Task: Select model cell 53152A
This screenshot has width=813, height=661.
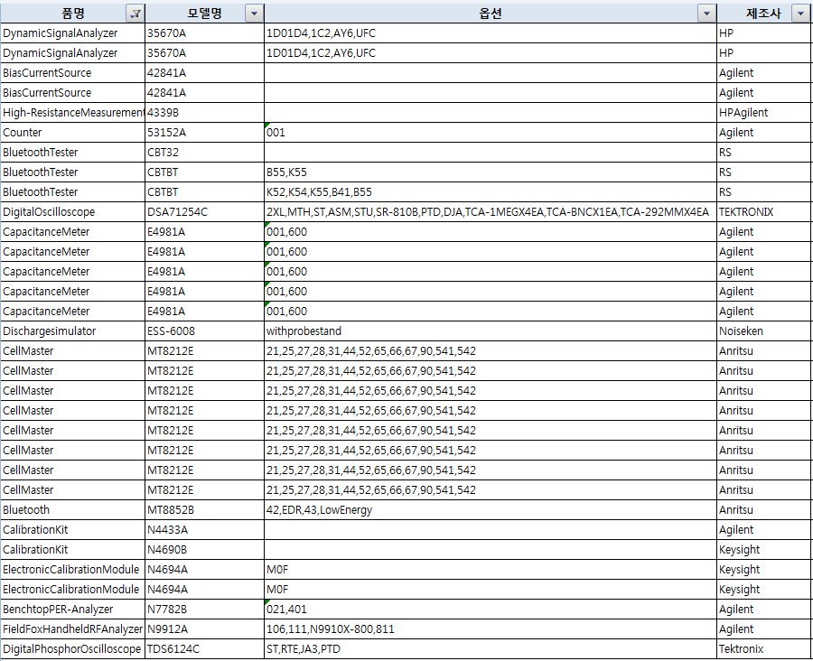Action: coord(203,133)
